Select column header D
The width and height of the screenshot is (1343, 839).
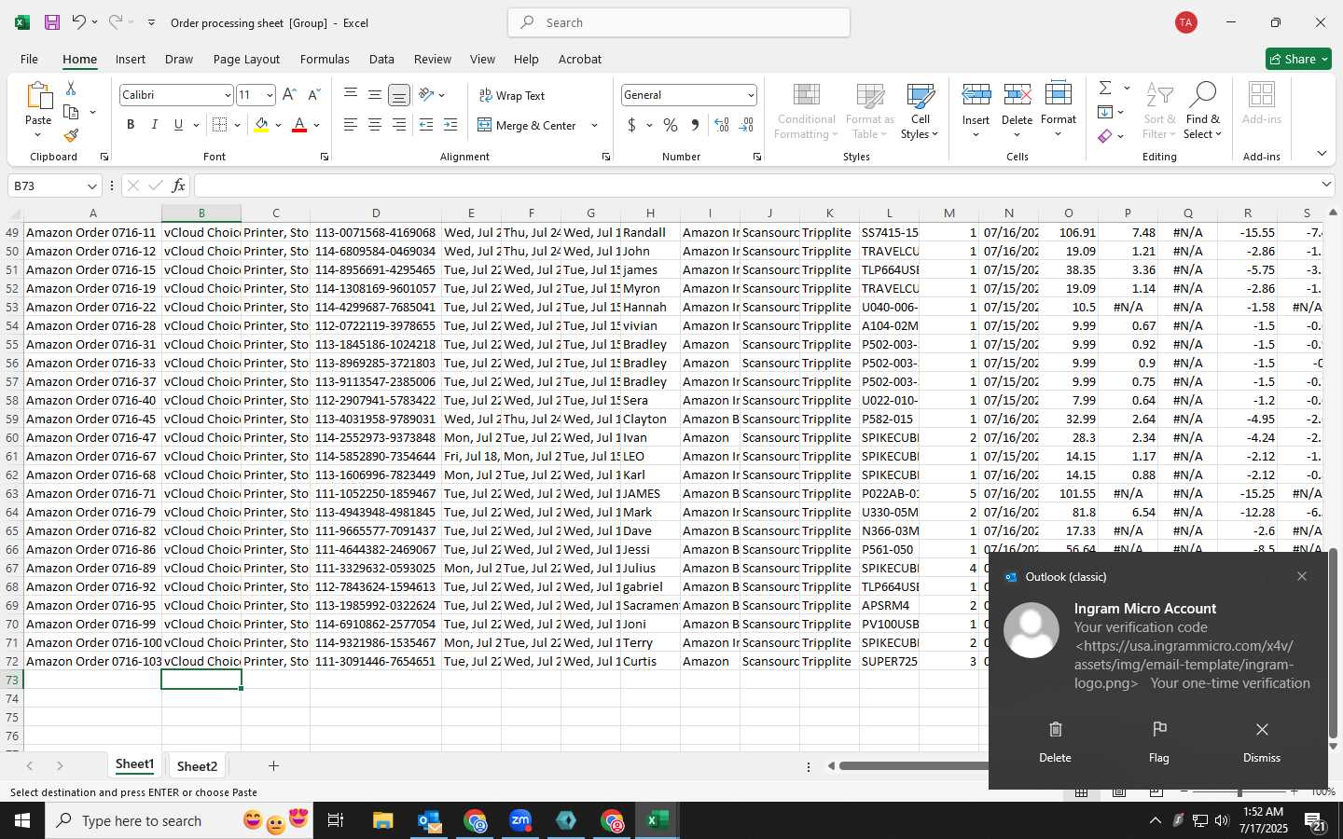tap(376, 213)
